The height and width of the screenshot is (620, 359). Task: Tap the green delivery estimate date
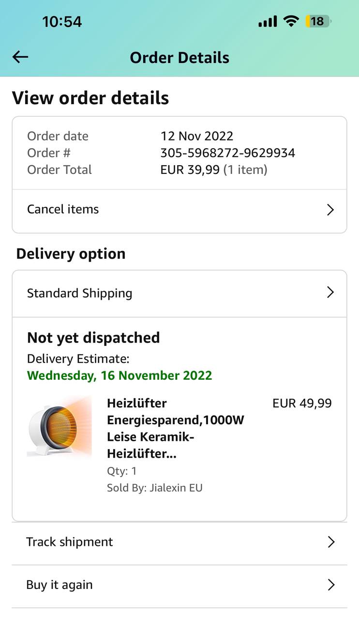tap(120, 375)
